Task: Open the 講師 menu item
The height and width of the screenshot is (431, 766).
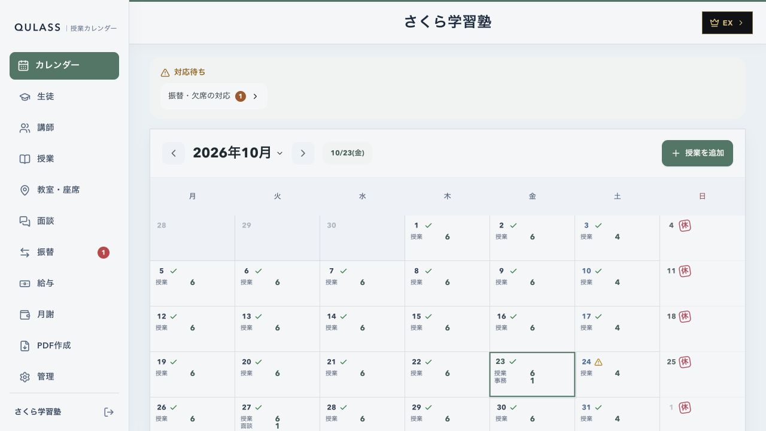Action: pos(64,128)
